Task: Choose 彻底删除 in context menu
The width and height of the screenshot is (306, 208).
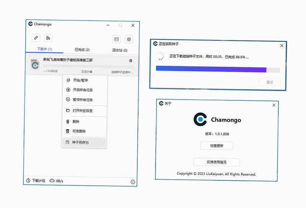Action: click(x=84, y=131)
